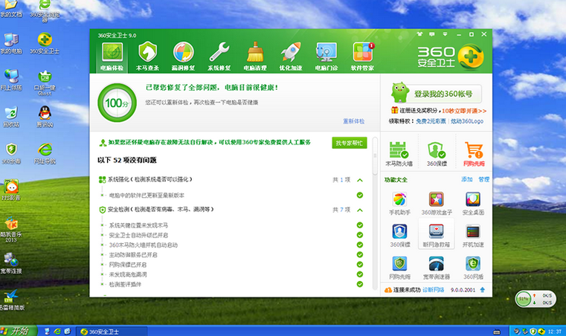Select the 系统修复 wrench tab
The image size is (566, 336).
219,56
